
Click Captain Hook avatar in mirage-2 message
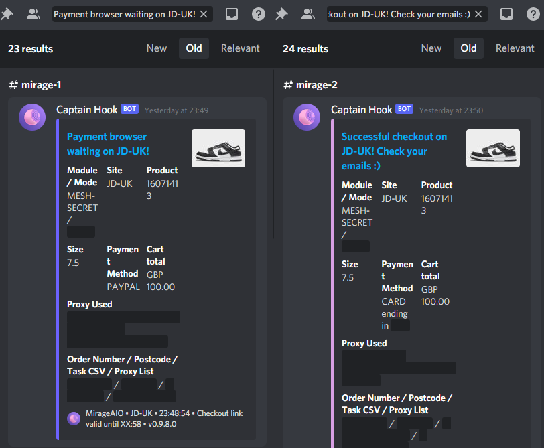click(x=307, y=117)
